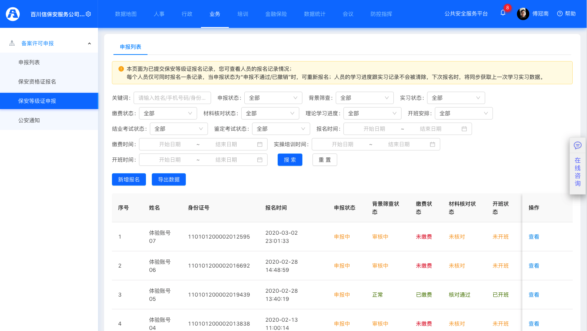Focus the 关键词 keyword input field

[x=172, y=98]
